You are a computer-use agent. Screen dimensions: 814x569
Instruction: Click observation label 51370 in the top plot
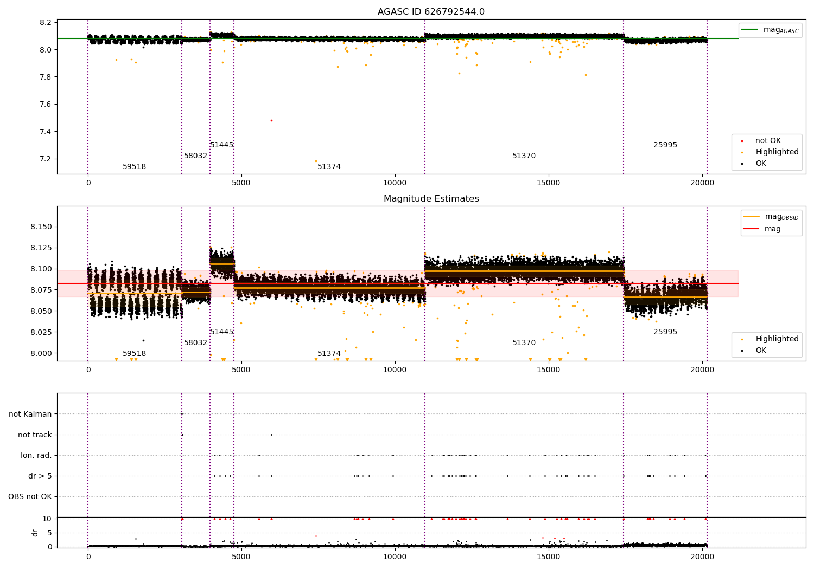[524, 156]
